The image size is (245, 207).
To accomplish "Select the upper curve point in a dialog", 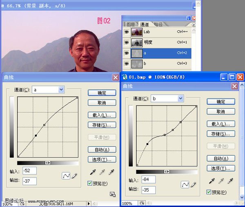I will point(45,125).
